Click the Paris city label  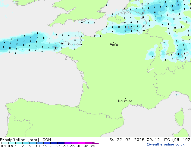(x=114, y=45)
